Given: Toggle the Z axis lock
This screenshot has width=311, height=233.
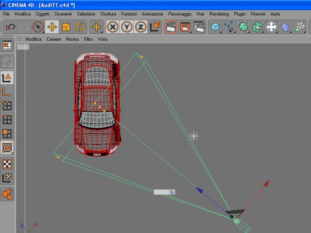Looking at the screenshot, I should pyautogui.click(x=141, y=27).
